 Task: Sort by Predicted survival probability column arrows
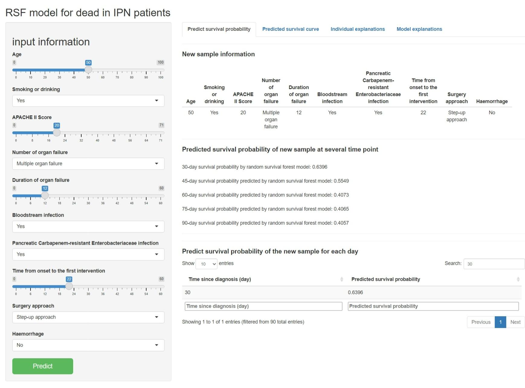[x=518, y=279]
